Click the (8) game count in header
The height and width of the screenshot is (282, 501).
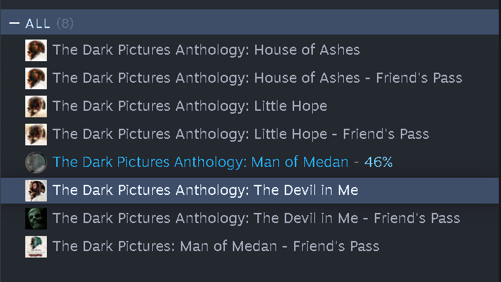[65, 24]
